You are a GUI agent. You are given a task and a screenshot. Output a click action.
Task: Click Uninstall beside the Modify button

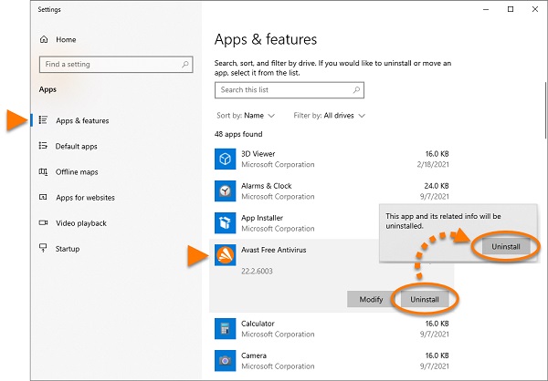425,299
